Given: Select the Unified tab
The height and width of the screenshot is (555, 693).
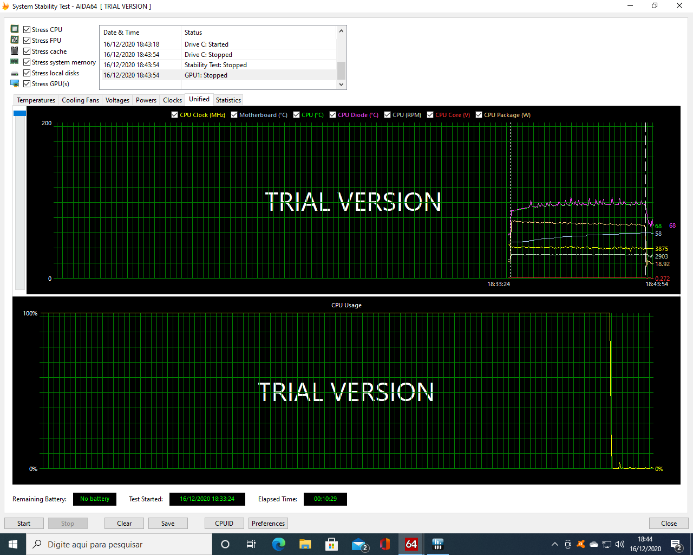Looking at the screenshot, I should tap(199, 99).
